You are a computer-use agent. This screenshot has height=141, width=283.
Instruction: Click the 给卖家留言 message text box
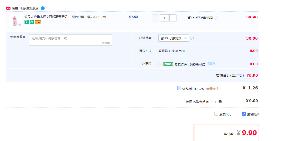(x=70, y=40)
